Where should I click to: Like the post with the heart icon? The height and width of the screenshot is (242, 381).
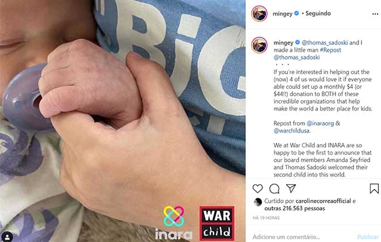click(258, 189)
